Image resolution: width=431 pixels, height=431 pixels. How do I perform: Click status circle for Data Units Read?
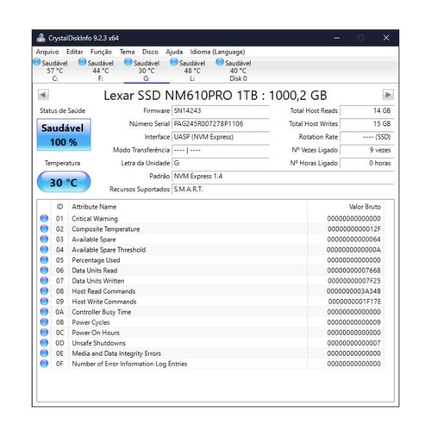coord(44,270)
